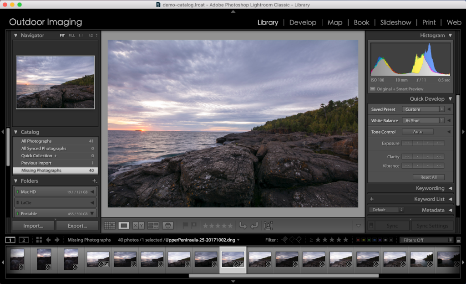Rotate the photo clockwise
The image size is (466, 284).
tap(254, 226)
